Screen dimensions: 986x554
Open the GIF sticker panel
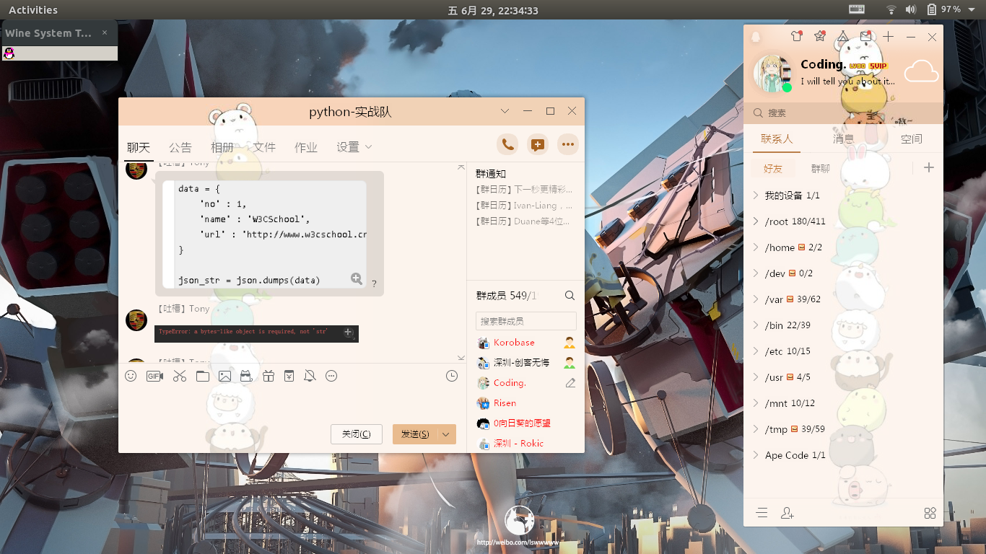pyautogui.click(x=155, y=376)
